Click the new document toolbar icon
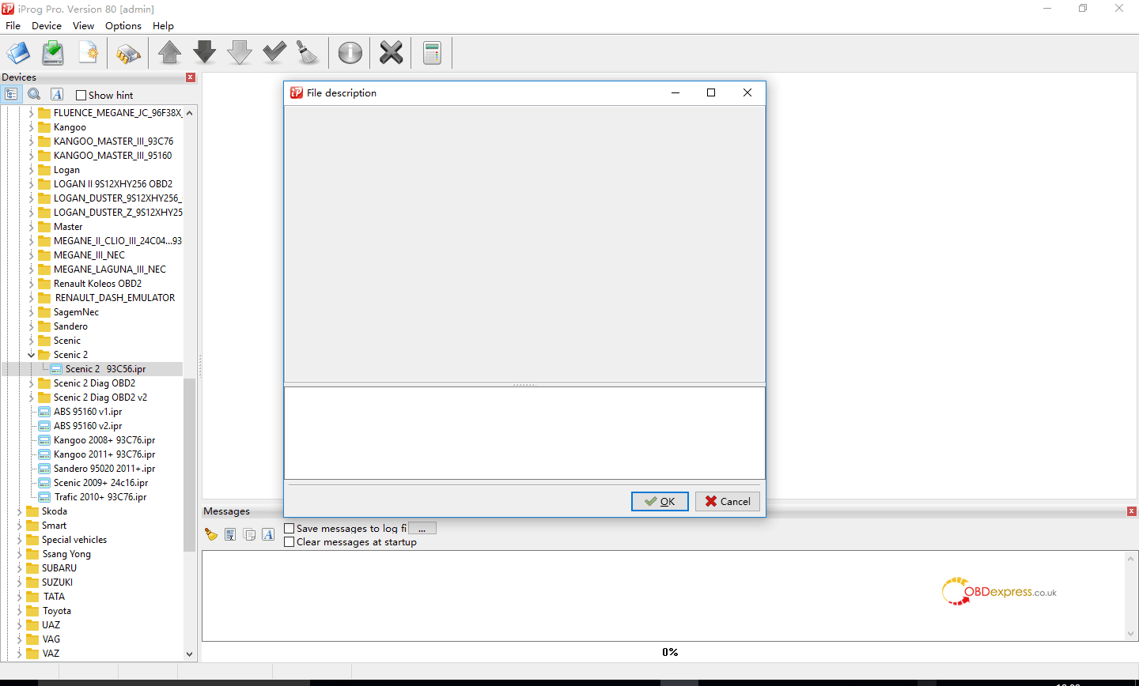The width and height of the screenshot is (1139, 686). pos(89,53)
